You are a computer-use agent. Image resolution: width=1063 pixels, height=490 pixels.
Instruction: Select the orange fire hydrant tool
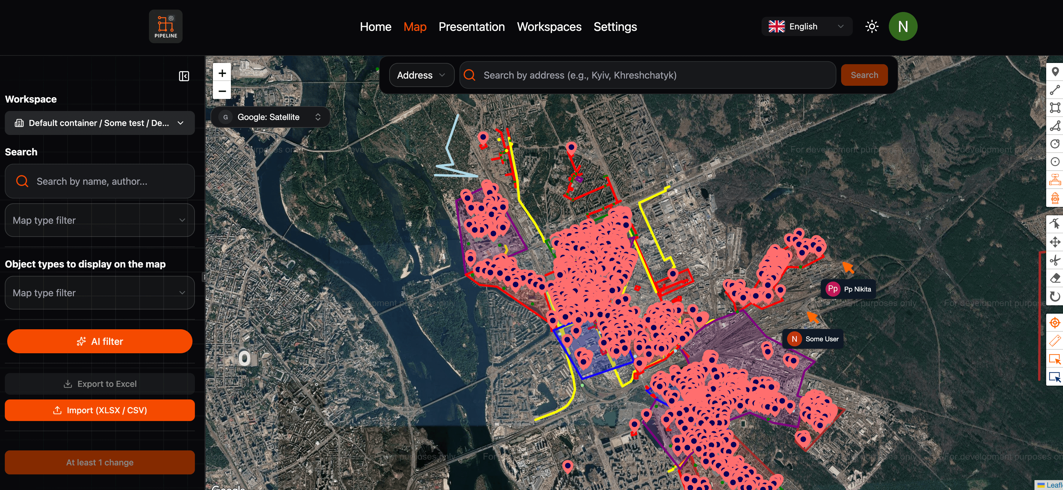point(1055,198)
